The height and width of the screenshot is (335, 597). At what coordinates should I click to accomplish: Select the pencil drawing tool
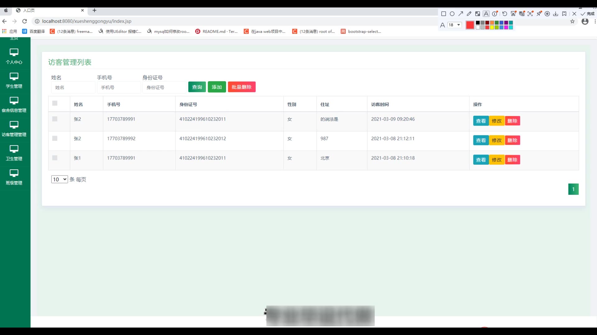tap(469, 14)
